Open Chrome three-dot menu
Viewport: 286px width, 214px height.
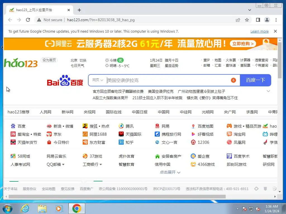276,20
